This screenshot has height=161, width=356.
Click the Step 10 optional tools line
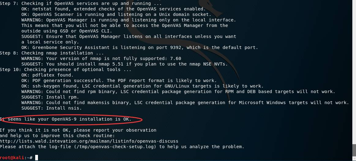tap(66, 69)
